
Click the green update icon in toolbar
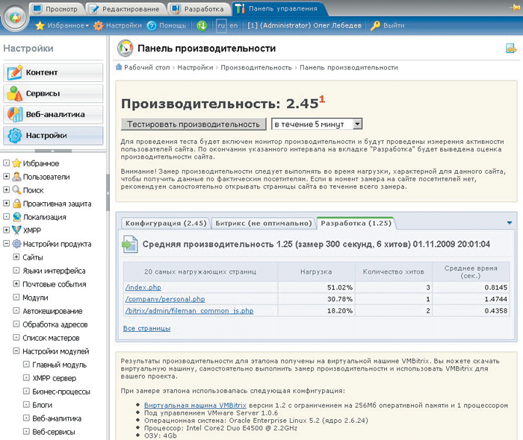(202, 25)
